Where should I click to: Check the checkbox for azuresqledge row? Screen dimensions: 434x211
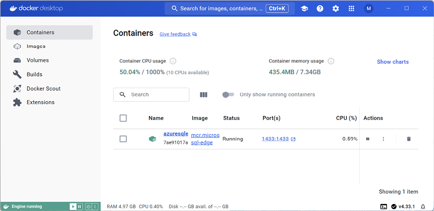[x=123, y=139]
